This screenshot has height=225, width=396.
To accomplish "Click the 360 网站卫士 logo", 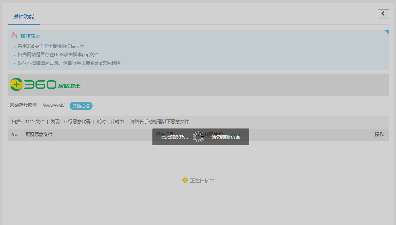I will (x=45, y=84).
